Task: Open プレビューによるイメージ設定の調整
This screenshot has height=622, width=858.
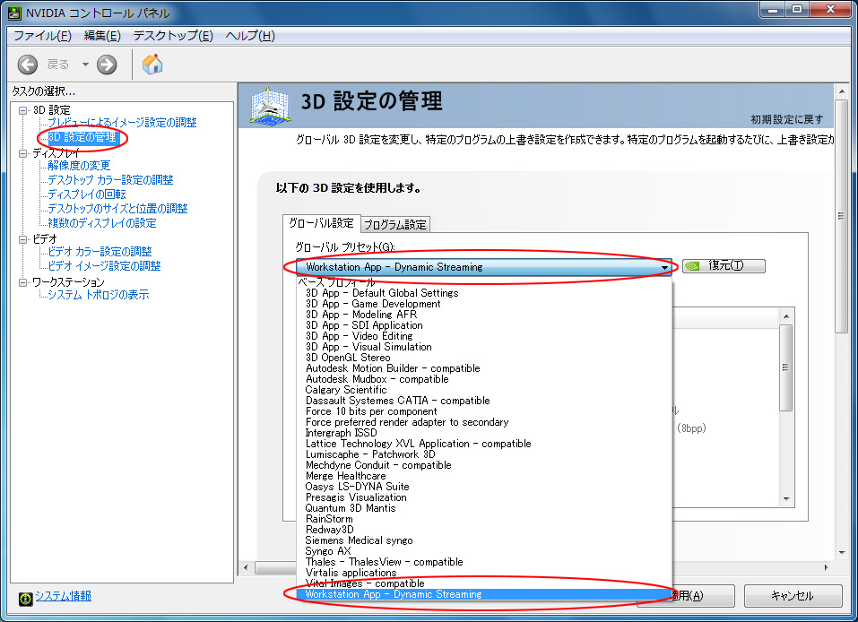Action: tap(122, 123)
